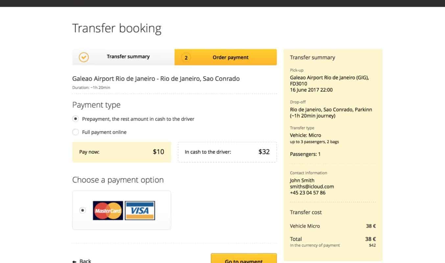Click the Transfer booking page heading
Screen dimensions: 445x263
(117, 28)
